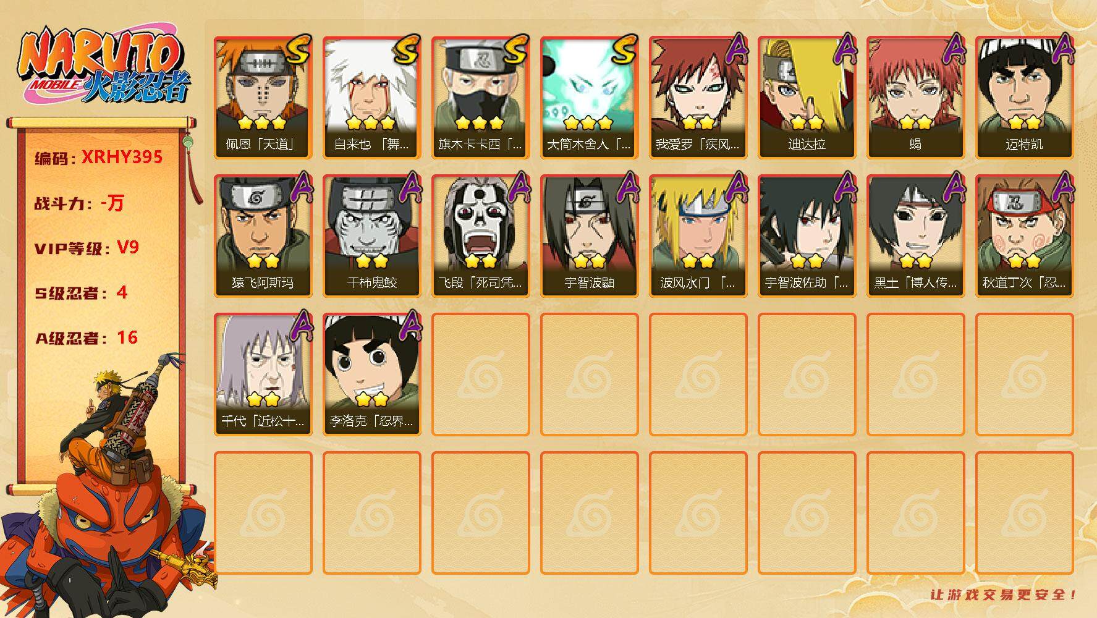Open the 干柿鬼鲛 ninja card
Image resolution: width=1097 pixels, height=618 pixels.
(x=371, y=236)
